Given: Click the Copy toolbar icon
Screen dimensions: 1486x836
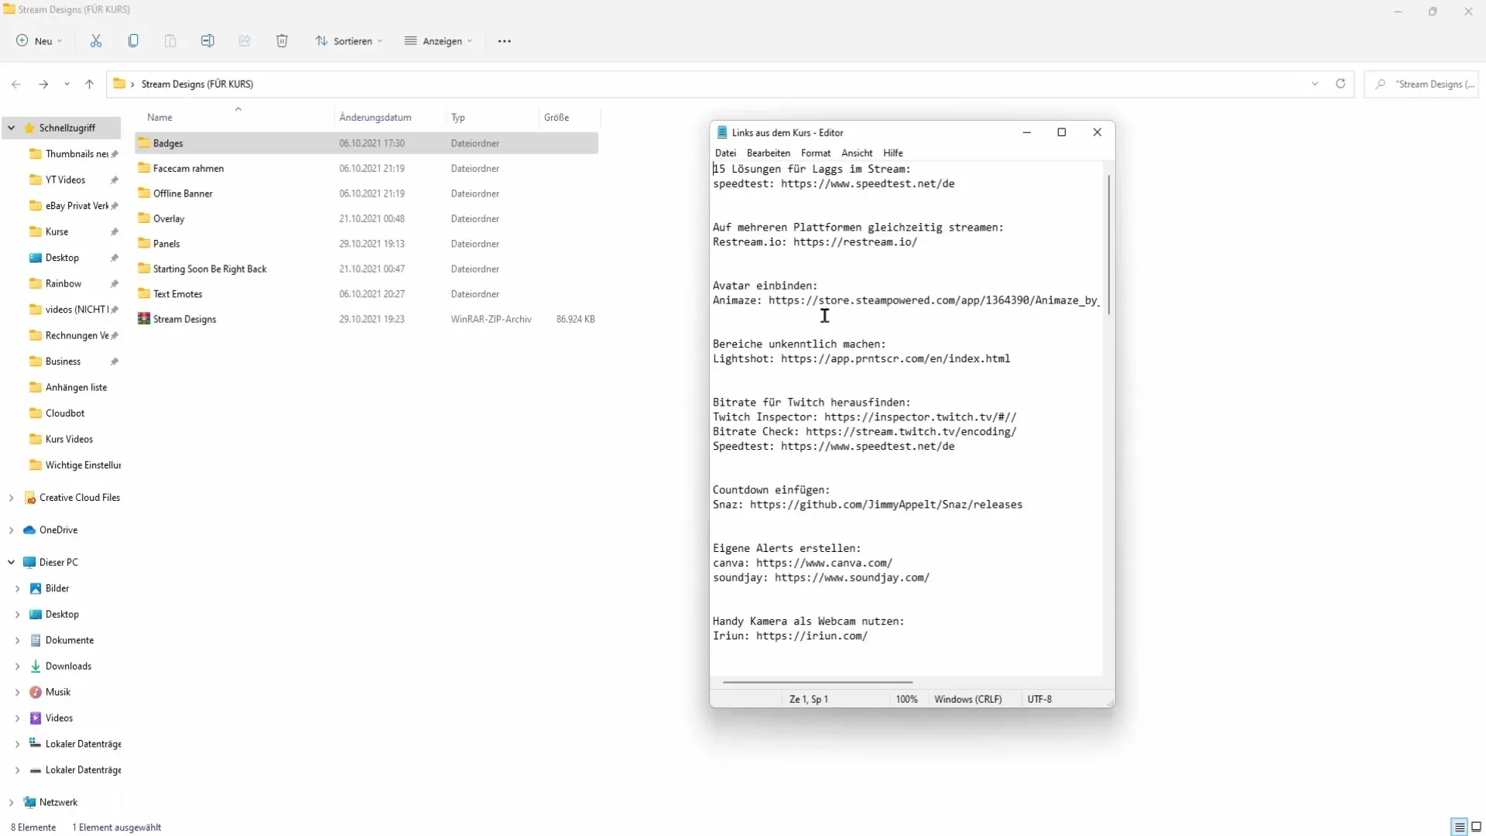Looking at the screenshot, I should click(x=133, y=41).
